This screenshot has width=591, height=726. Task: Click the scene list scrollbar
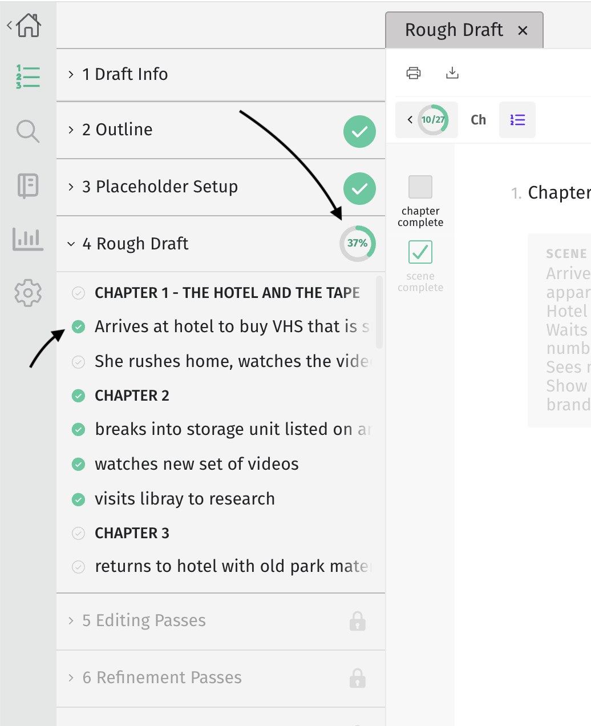[379, 312]
